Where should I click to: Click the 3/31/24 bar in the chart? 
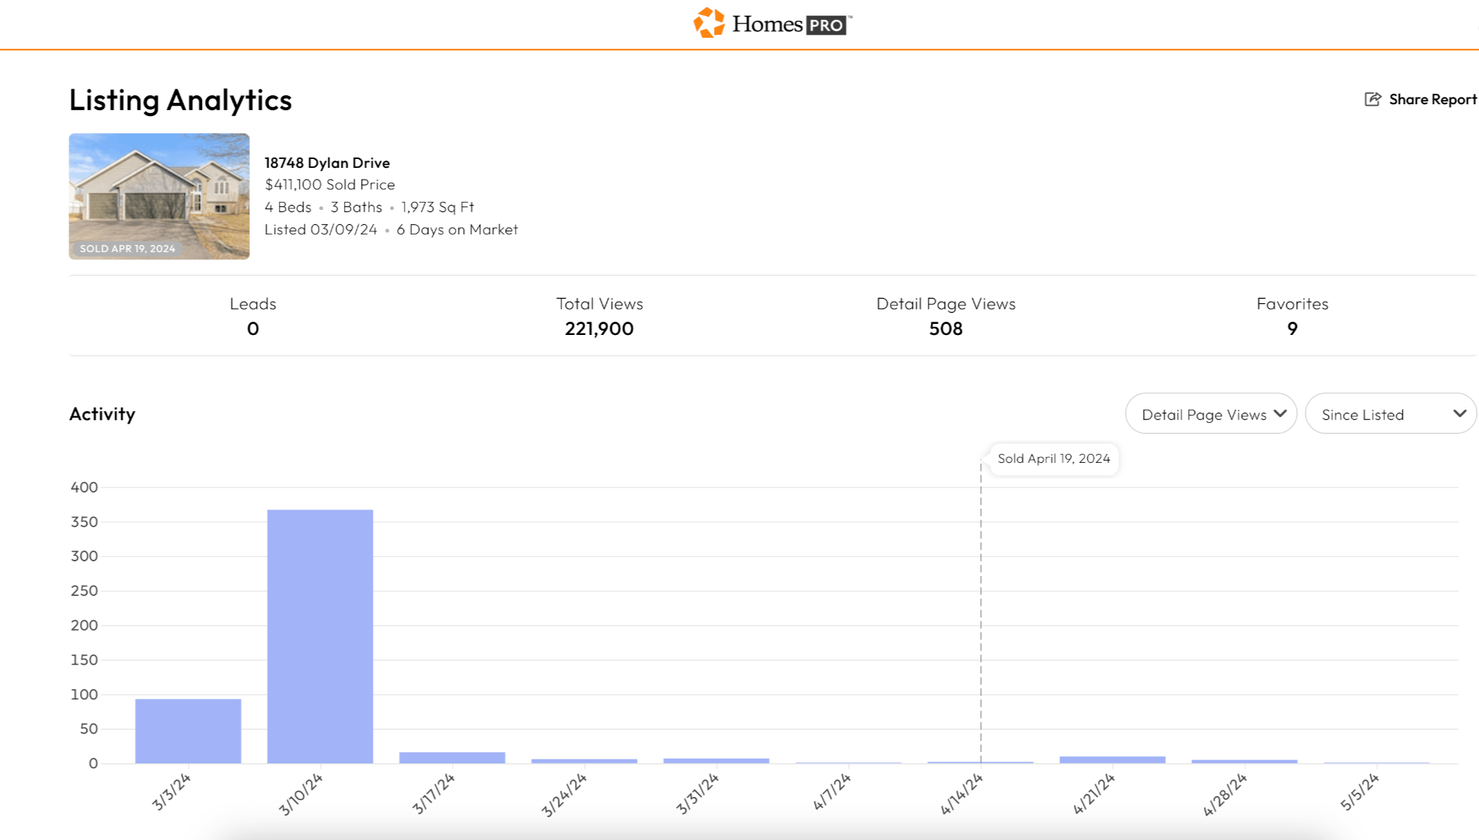coord(716,760)
